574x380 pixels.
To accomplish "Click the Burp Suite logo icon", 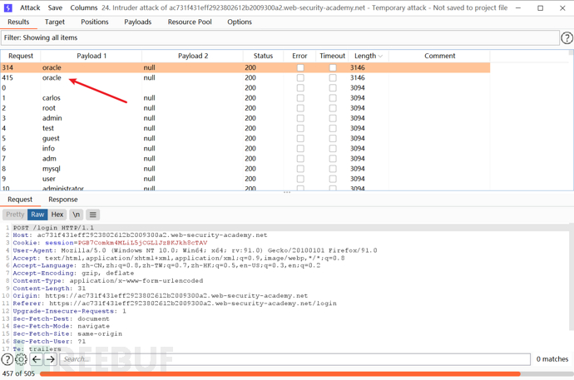I will pos(8,7).
